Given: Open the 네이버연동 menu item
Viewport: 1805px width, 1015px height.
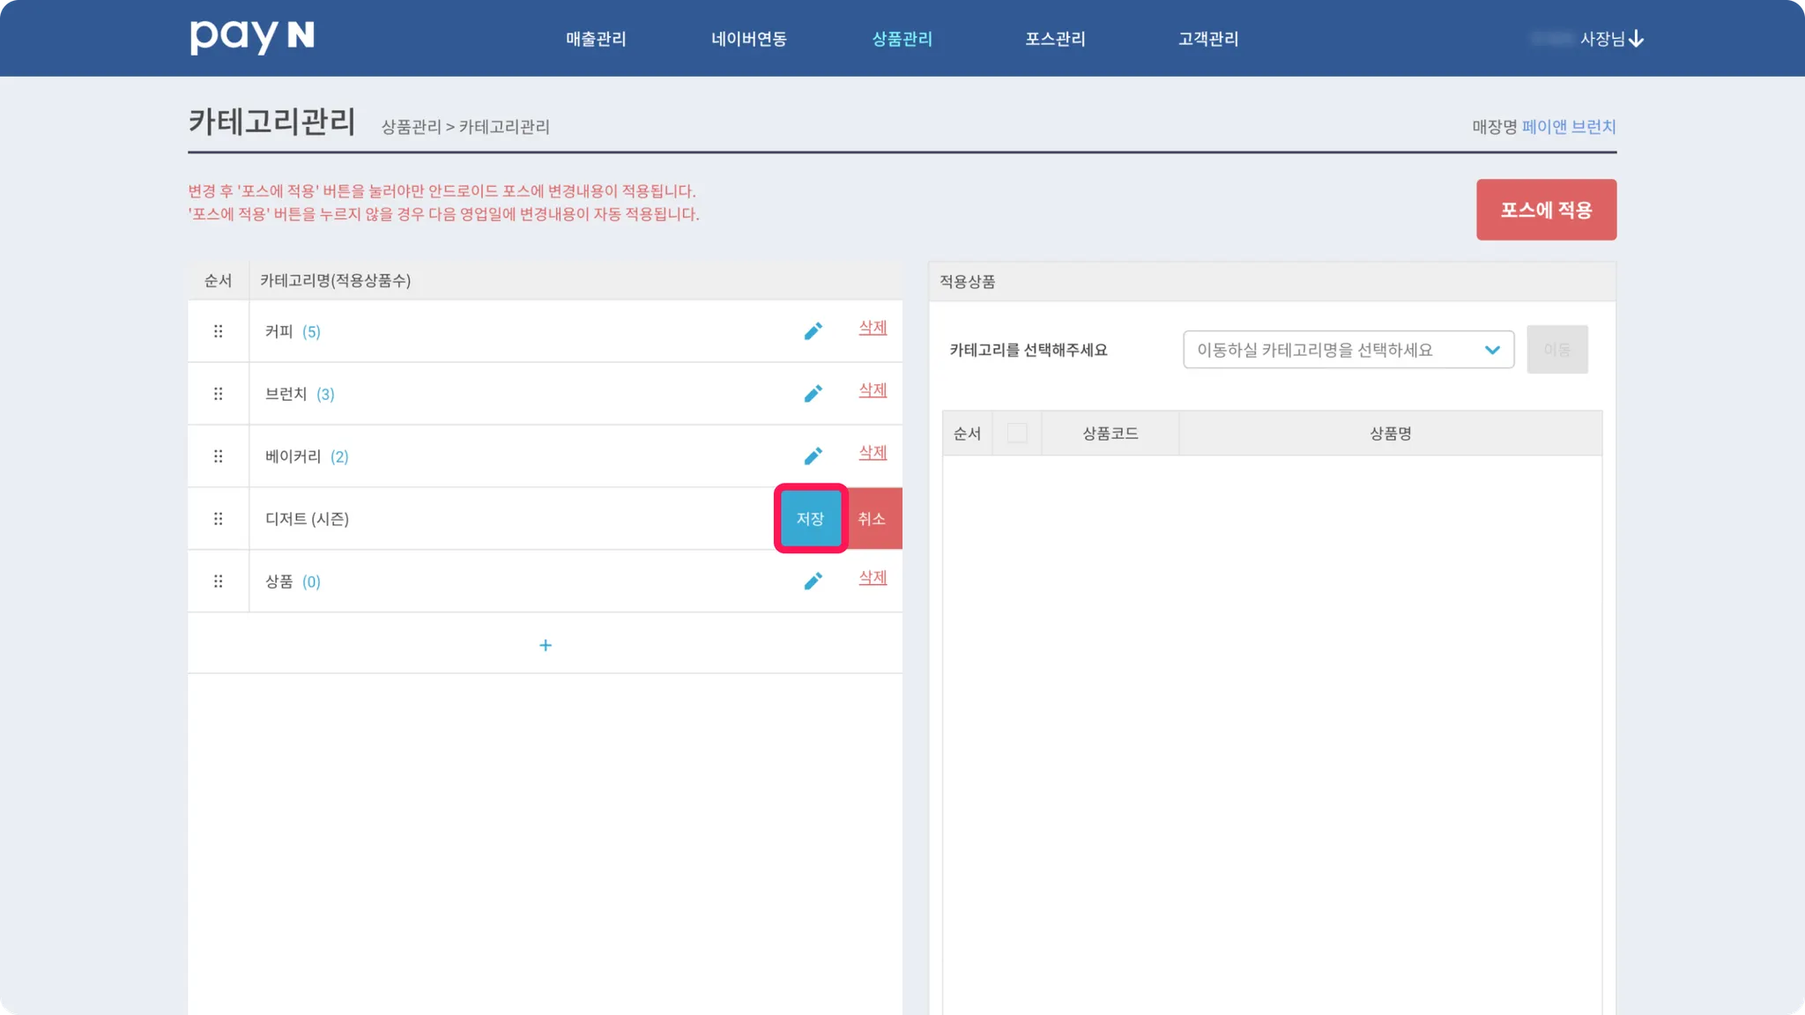Looking at the screenshot, I should tap(749, 39).
